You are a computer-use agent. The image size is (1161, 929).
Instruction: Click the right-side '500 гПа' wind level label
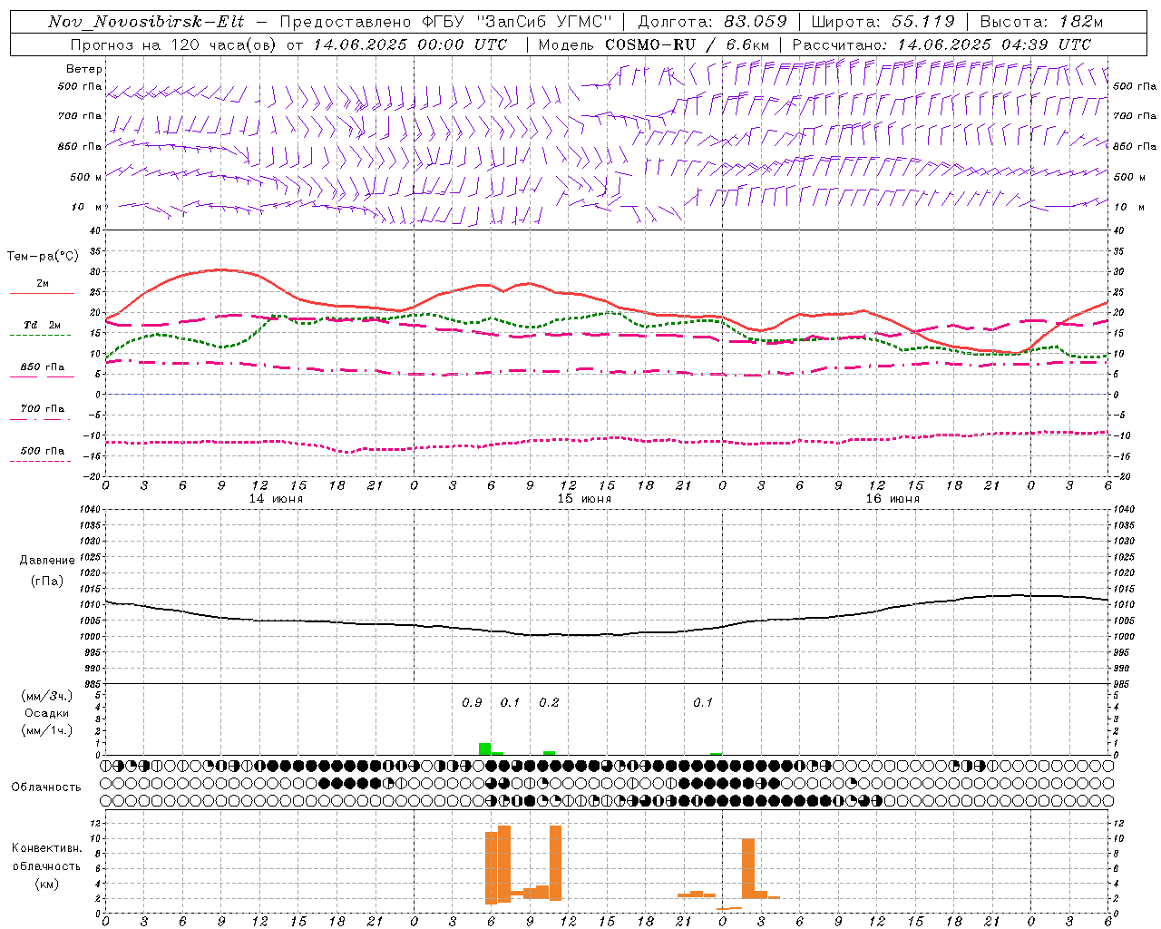click(1135, 86)
